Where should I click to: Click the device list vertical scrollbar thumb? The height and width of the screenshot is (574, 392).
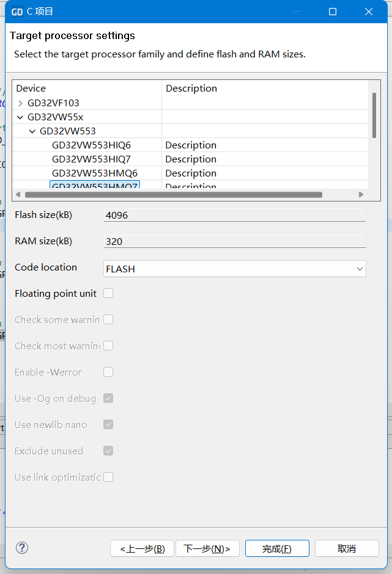374,115
